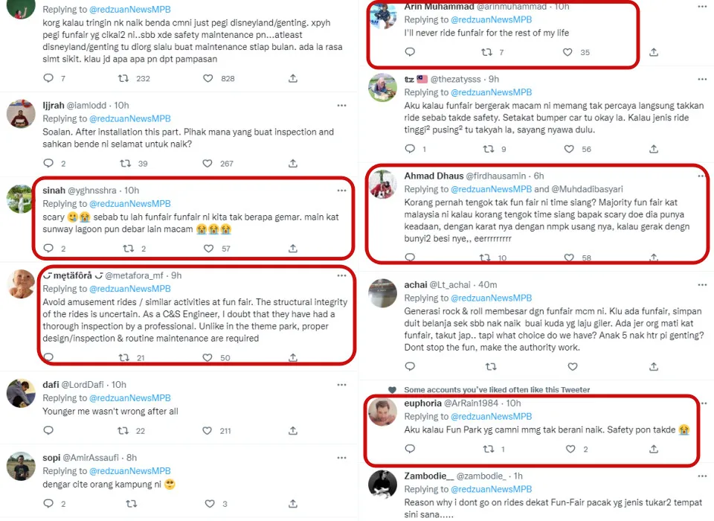Open more options on Zambodie__'s tweet
Screen dimensions: 714x521
click(701, 476)
